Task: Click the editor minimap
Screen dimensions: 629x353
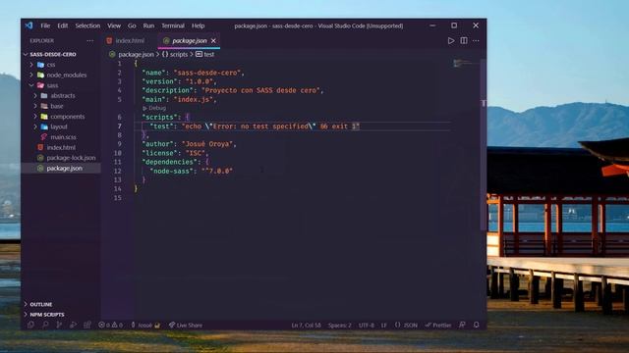Action: pyautogui.click(x=465, y=63)
